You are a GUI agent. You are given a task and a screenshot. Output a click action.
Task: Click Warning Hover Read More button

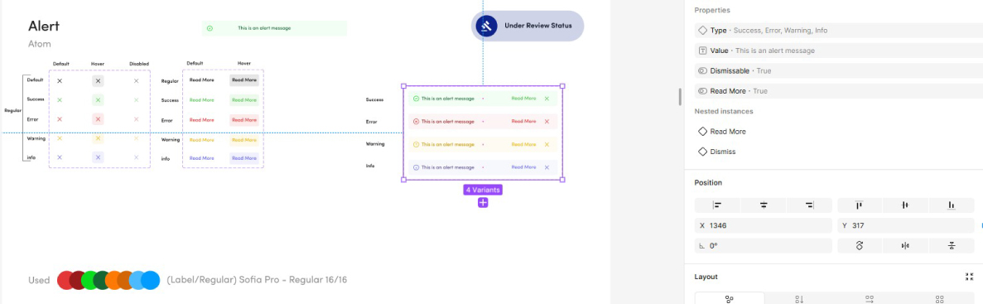pyautogui.click(x=243, y=140)
